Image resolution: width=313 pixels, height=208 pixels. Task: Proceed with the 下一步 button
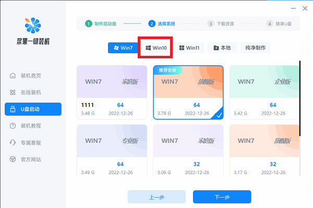(222, 197)
